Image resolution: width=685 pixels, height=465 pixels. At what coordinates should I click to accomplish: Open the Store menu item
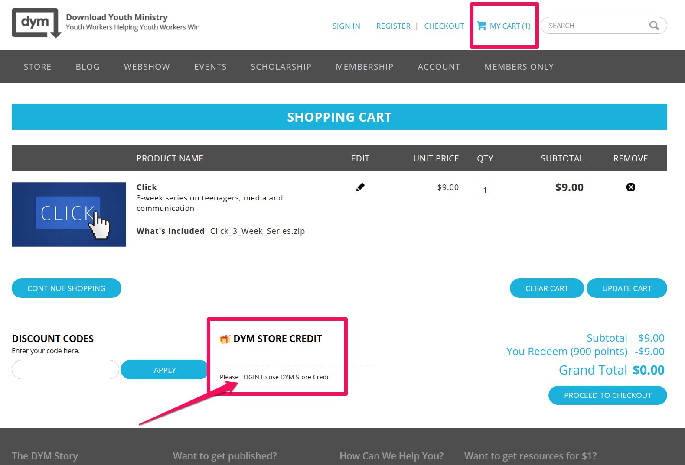tap(37, 67)
